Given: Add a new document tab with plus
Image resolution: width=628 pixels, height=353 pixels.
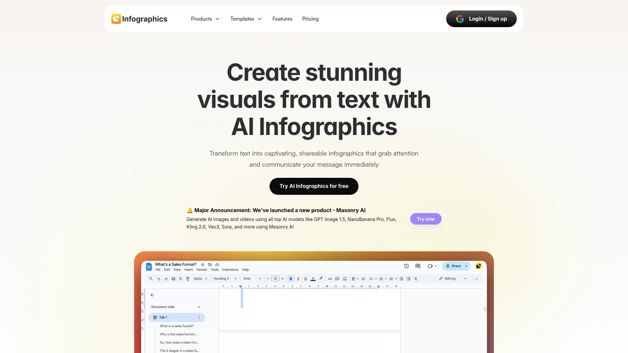Looking at the screenshot, I should [199, 307].
